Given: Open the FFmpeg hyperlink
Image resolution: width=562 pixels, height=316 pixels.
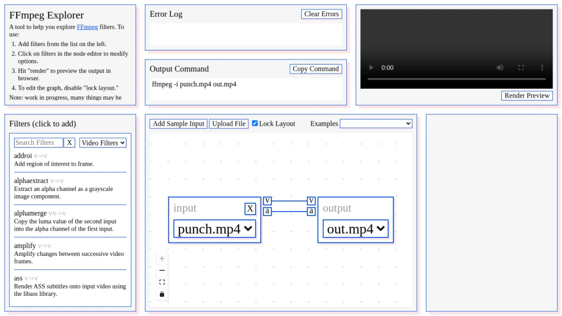Looking at the screenshot, I should tap(88, 27).
